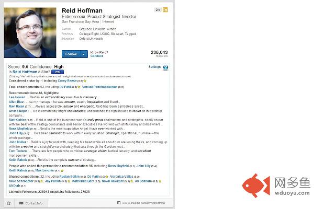Open the Settings link
This screenshot has width=335, height=209.
point(154,67)
